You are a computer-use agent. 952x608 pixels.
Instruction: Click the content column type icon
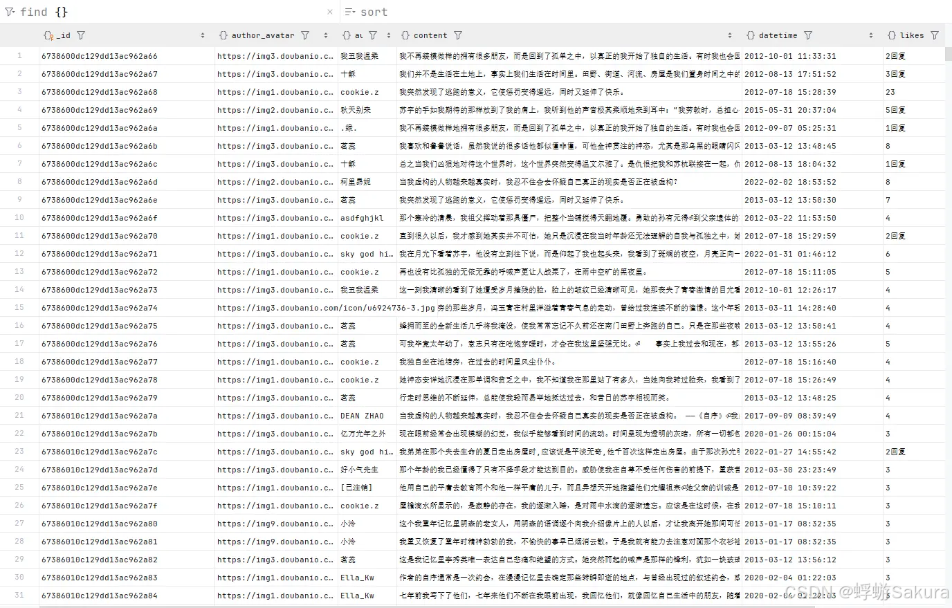[405, 35]
